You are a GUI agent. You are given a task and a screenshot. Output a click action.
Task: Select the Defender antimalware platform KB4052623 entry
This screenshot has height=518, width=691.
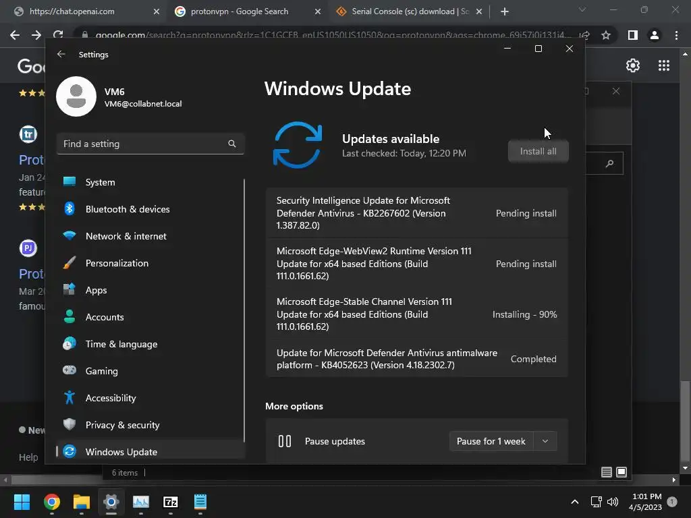coord(416,359)
